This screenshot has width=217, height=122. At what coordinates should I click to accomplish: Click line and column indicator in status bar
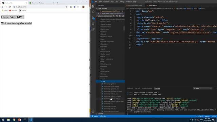click(199, 116)
